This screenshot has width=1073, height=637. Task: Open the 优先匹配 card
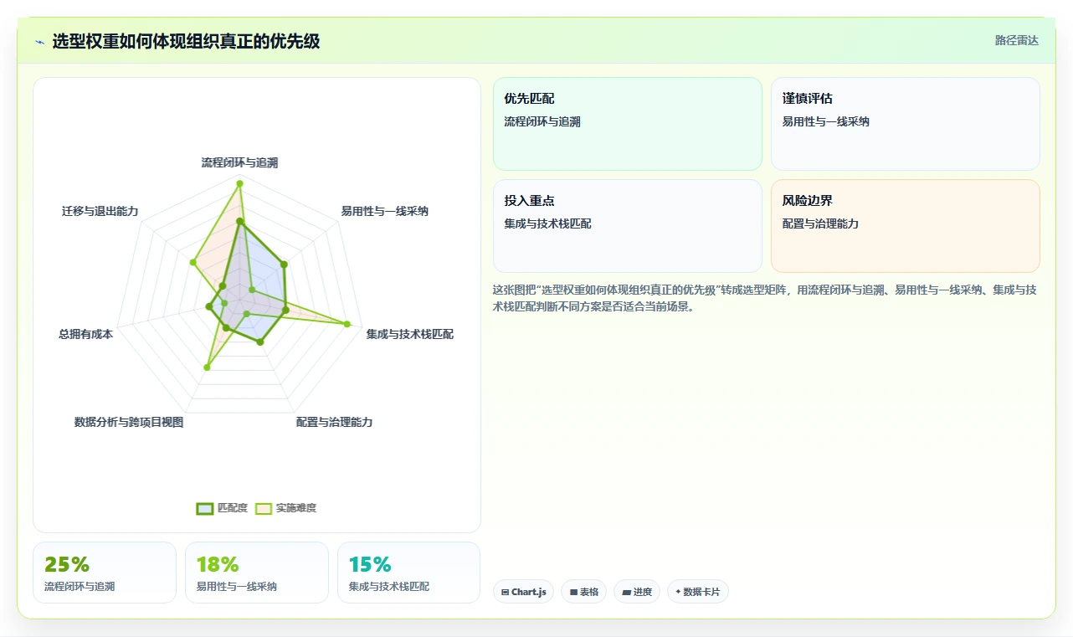click(628, 124)
